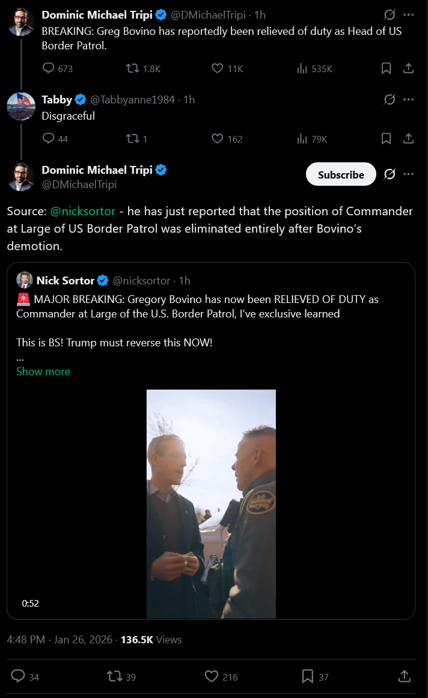Like the top tweet with 11K likes

(218, 69)
